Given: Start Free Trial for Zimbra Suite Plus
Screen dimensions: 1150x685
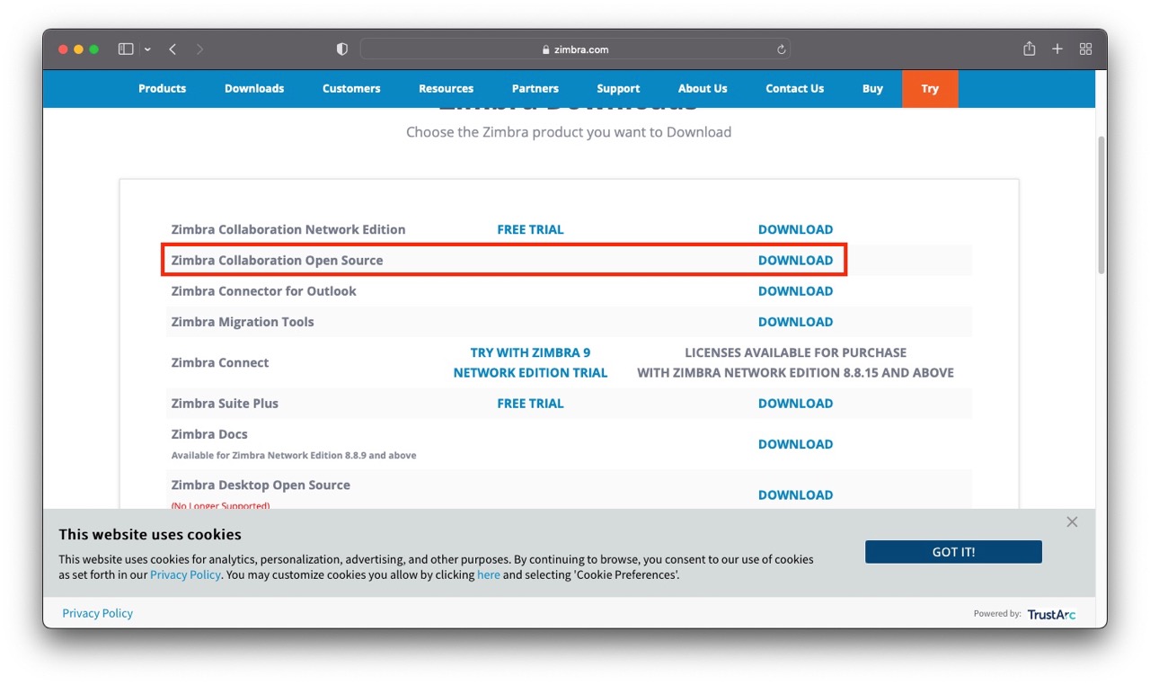Looking at the screenshot, I should tap(530, 403).
